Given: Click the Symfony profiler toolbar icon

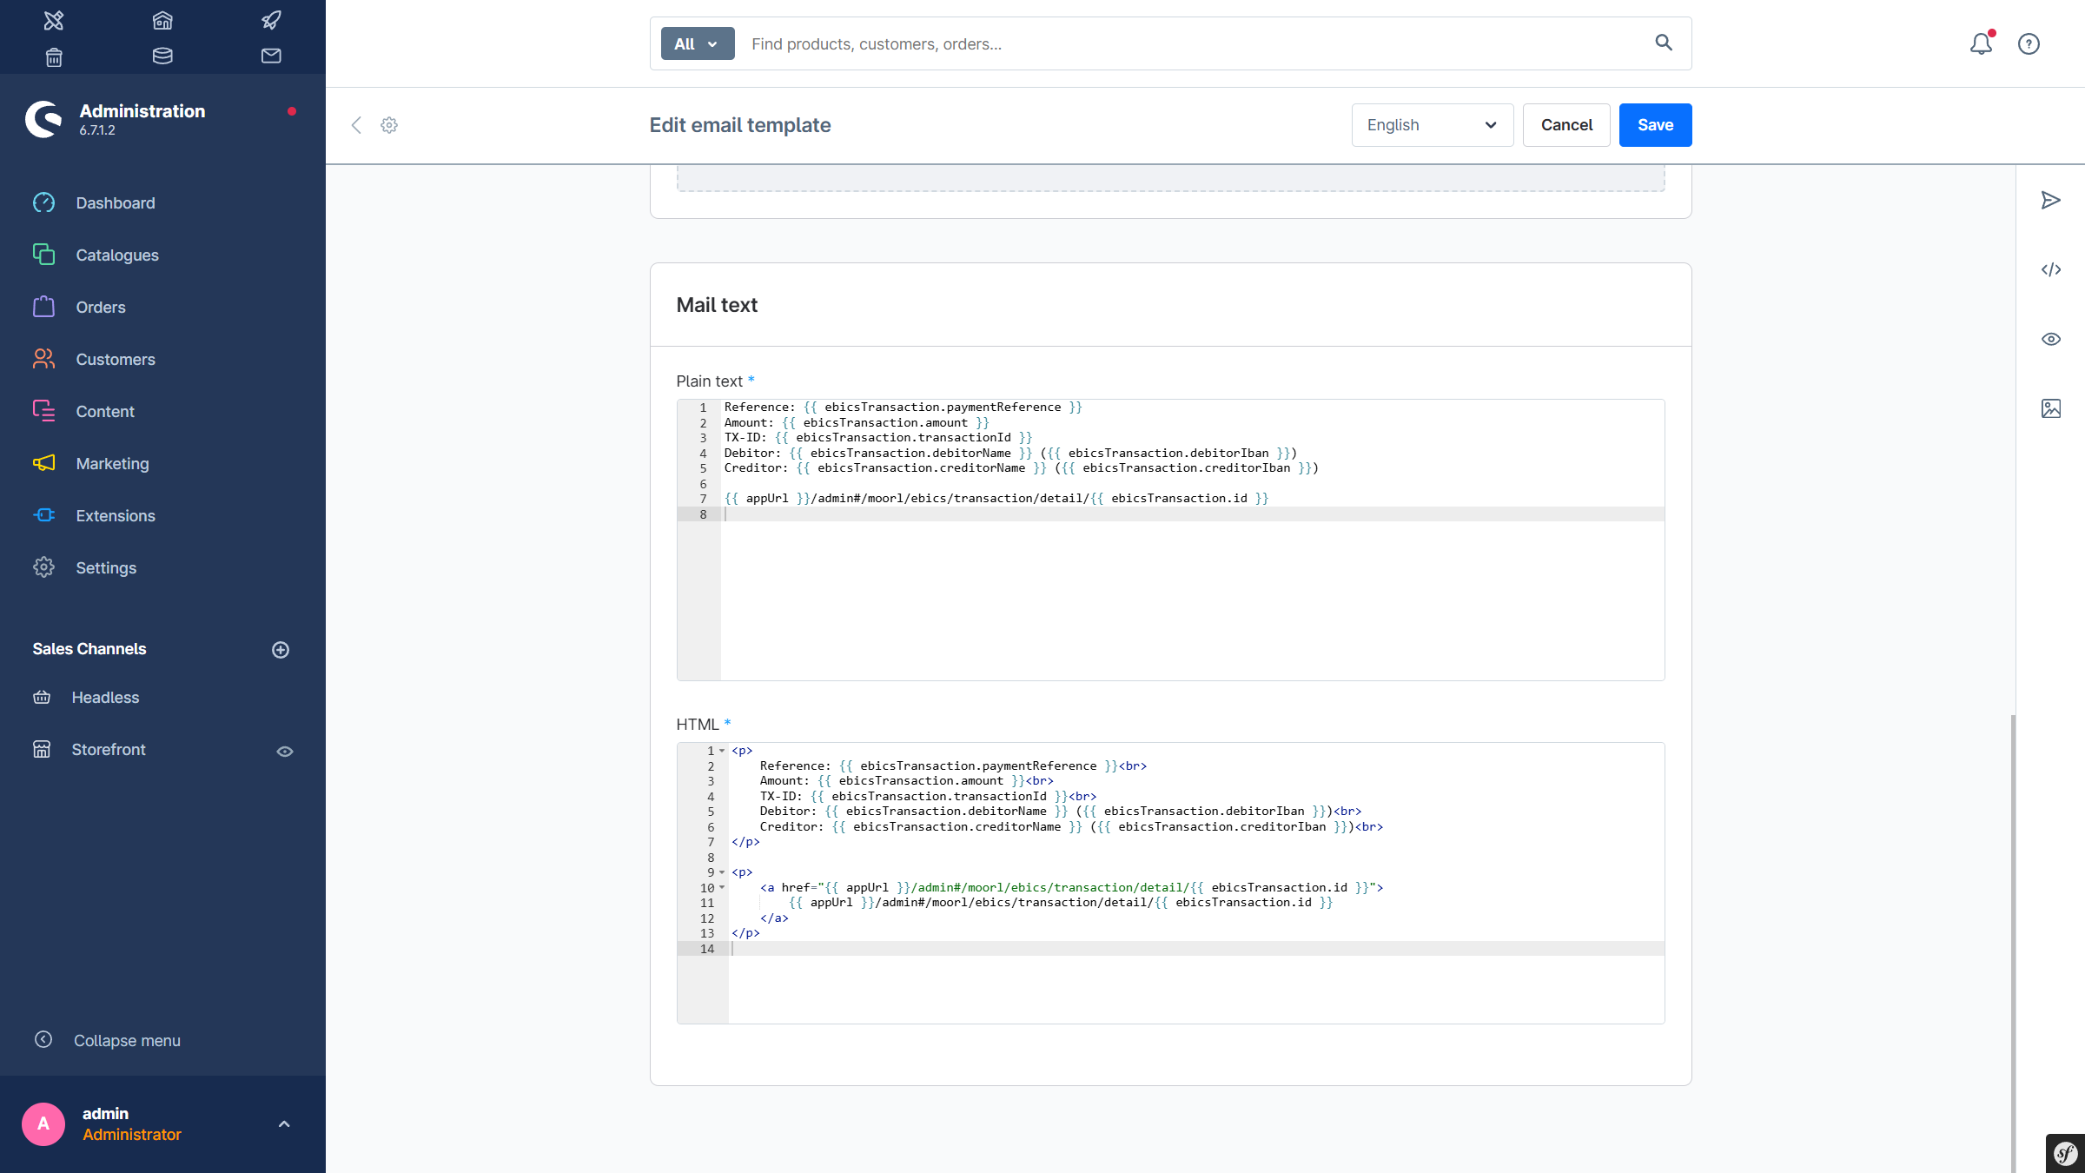Looking at the screenshot, I should pos(2065,1153).
